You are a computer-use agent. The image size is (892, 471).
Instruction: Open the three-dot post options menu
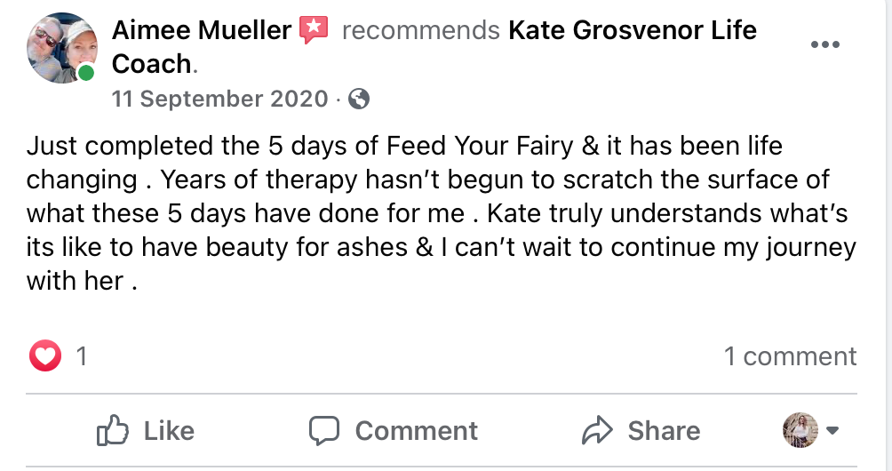[x=825, y=44]
